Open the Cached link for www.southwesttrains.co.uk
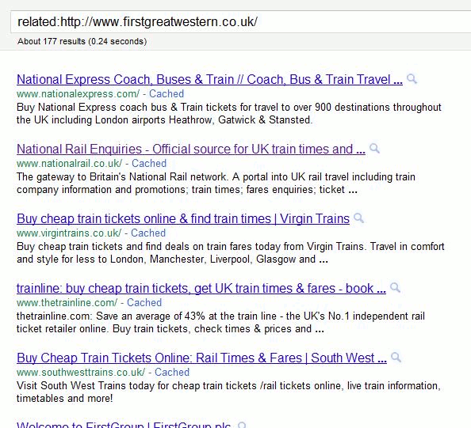Image resolution: width=471 pixels, height=428 pixels. 172,373
